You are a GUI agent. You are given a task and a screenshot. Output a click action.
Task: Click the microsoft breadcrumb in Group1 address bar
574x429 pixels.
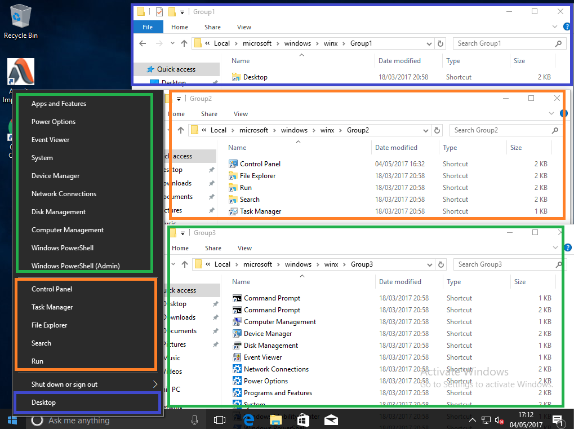pos(257,43)
